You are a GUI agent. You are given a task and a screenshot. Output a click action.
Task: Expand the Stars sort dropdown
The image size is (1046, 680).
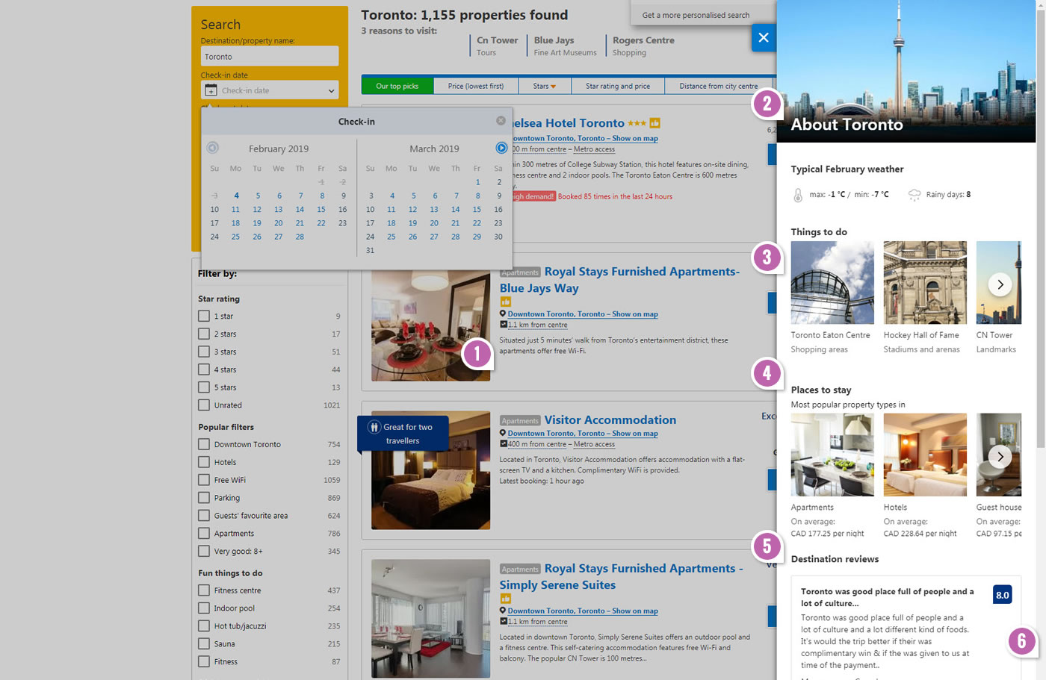[544, 86]
